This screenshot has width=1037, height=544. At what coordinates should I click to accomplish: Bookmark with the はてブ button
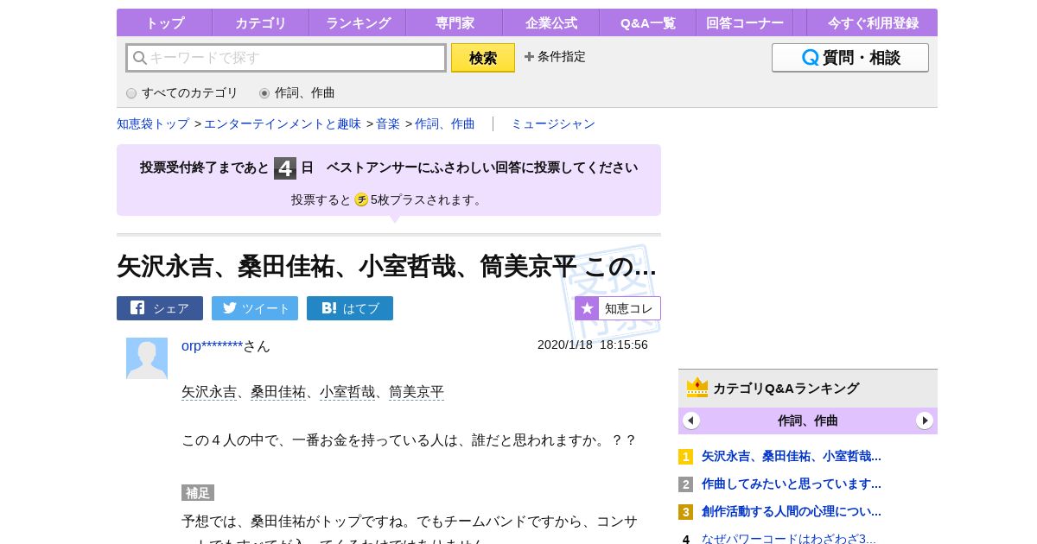coord(350,308)
